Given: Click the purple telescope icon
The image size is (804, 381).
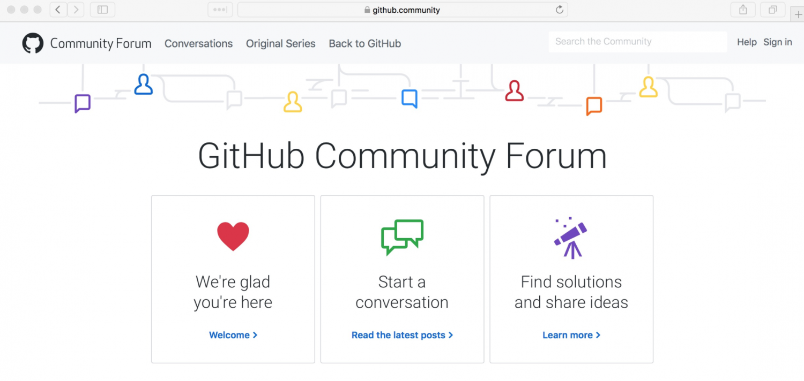Looking at the screenshot, I should (x=571, y=238).
